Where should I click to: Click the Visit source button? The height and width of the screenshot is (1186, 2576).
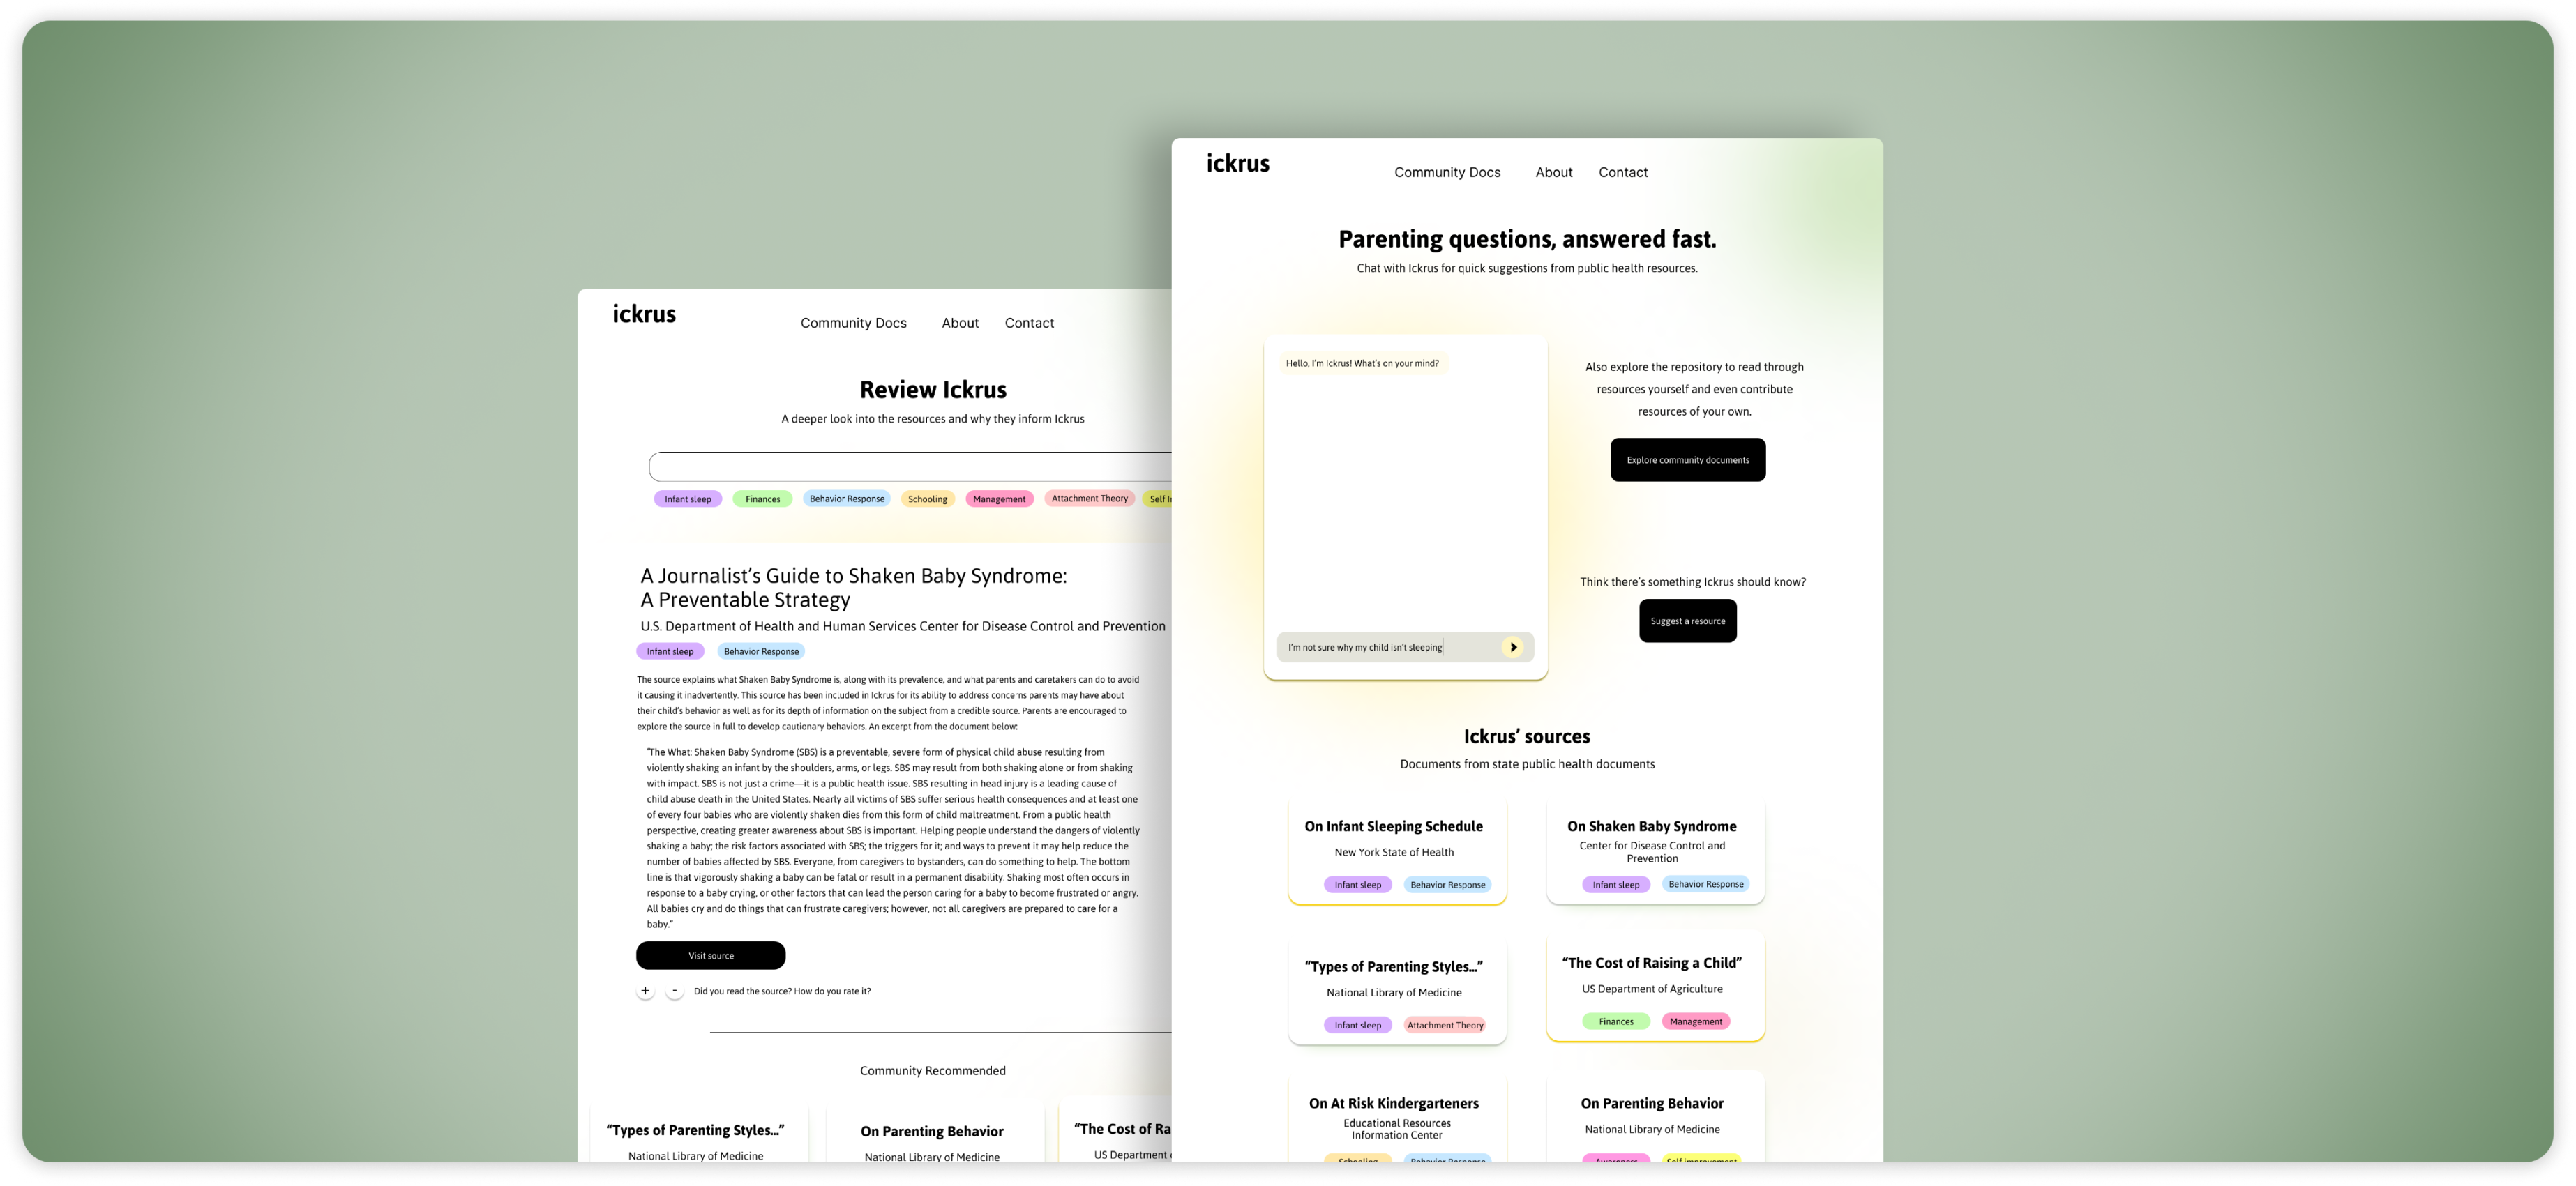tap(710, 955)
